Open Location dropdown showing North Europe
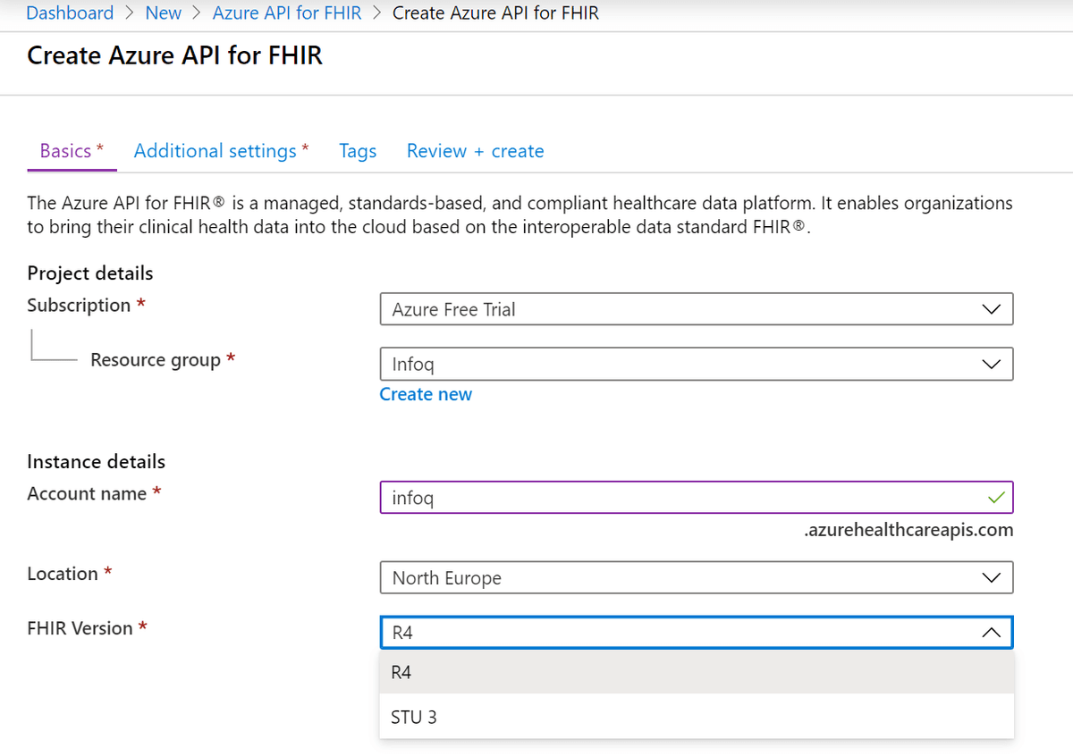Image resolution: width=1073 pixels, height=756 pixels. 697,577
